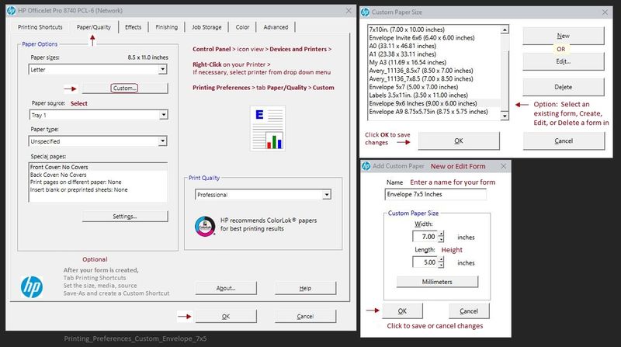Click the form Name input field
621x347 pixels.
point(435,194)
